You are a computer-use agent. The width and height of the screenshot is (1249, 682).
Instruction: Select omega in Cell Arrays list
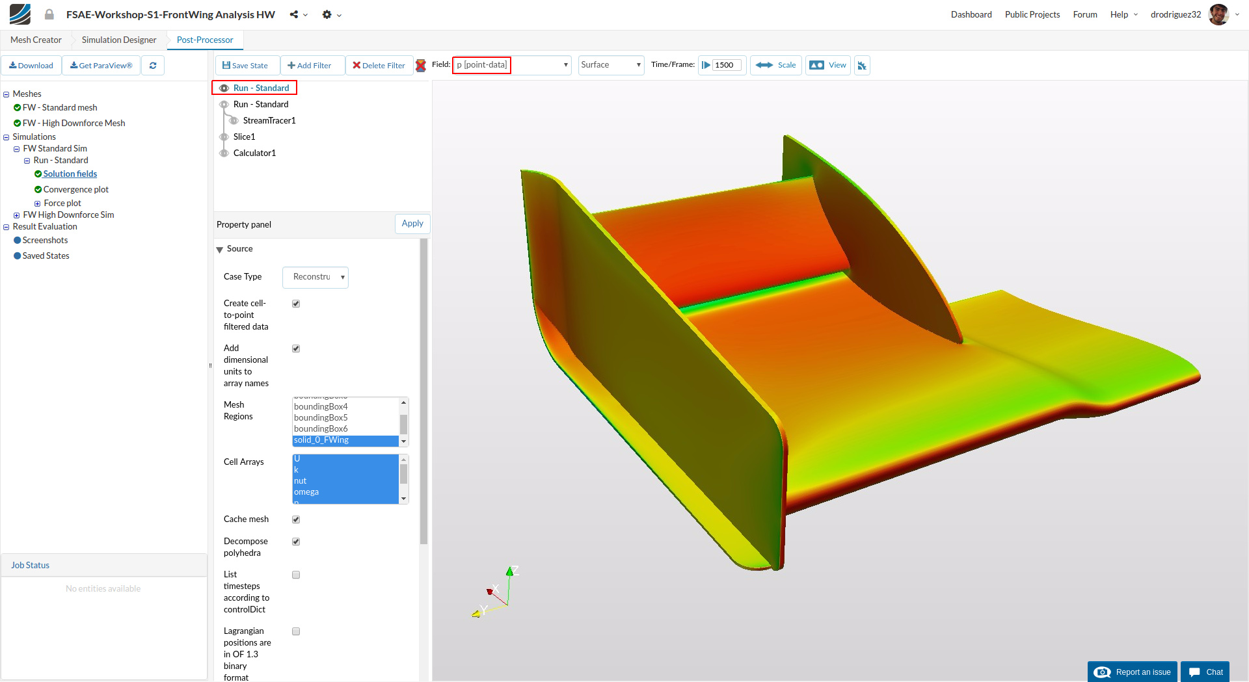point(345,493)
